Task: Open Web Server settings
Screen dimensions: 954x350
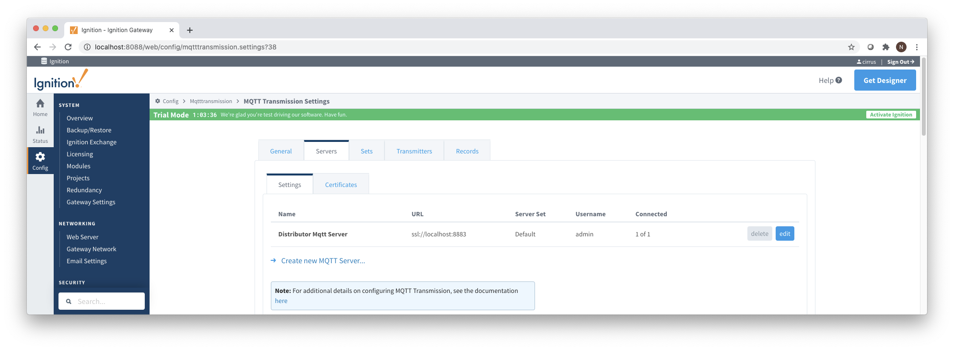Action: [82, 237]
